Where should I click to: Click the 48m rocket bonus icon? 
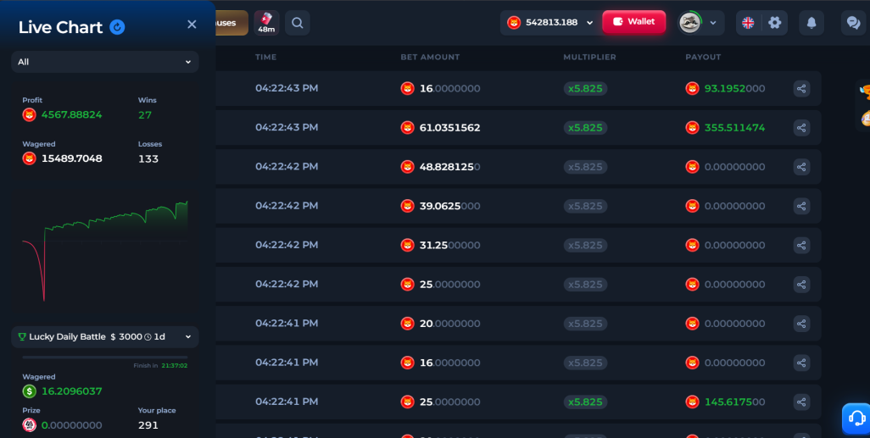click(x=266, y=23)
